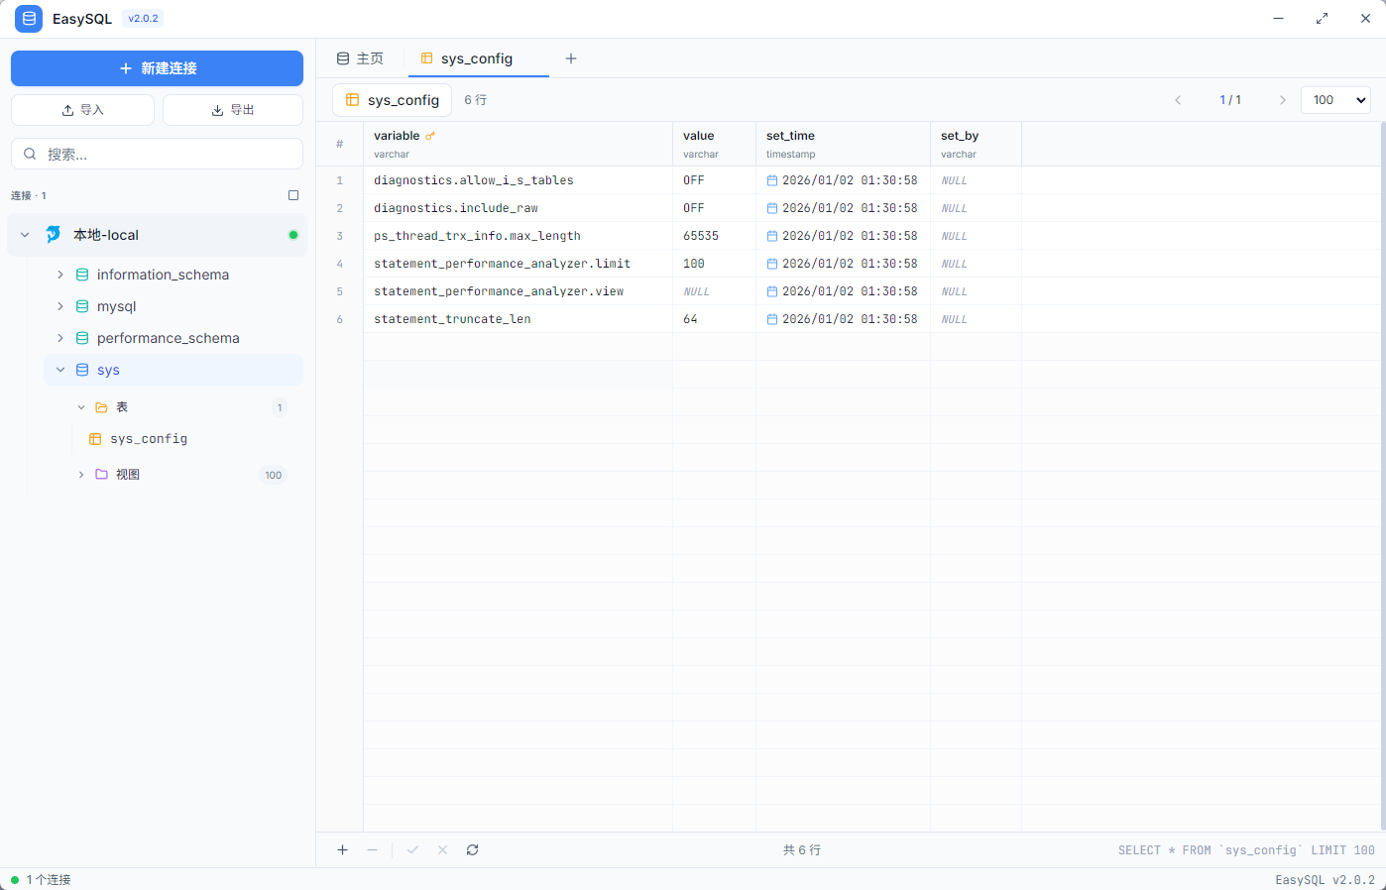Click the delete row minus icon
The image size is (1386, 890).
(372, 850)
